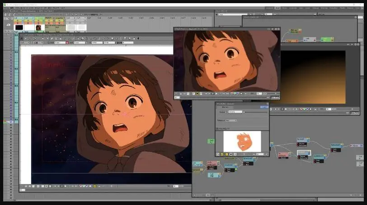Image resolution: width=367 pixels, height=205 pixels.
Task: Toggle blue channel in gradient preview viewer
Action: 307,109
